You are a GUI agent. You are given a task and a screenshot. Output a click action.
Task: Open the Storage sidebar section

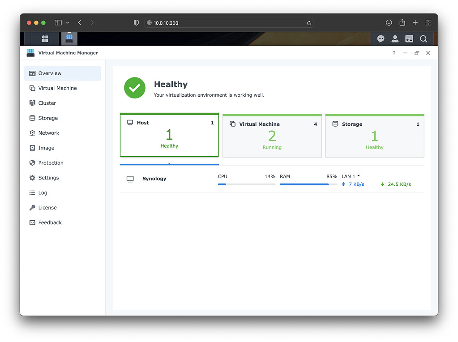click(48, 118)
